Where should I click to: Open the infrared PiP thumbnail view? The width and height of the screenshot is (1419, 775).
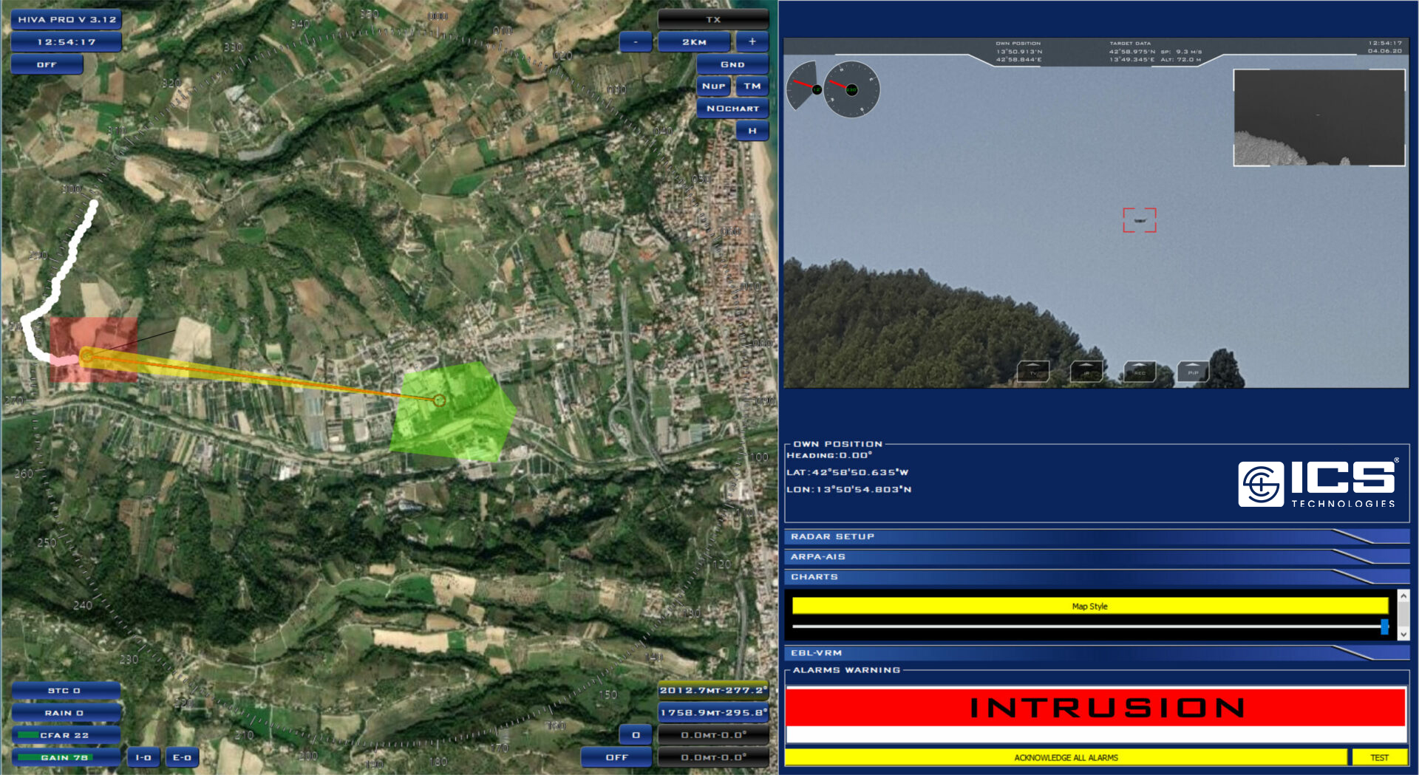(x=1319, y=117)
